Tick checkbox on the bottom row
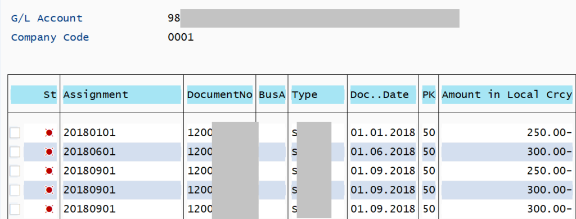The width and height of the screenshot is (576, 219). (x=15, y=209)
